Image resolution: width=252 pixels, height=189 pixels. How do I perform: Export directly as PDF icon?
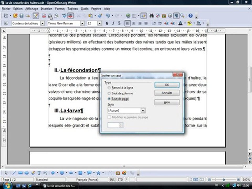(x=44, y=15)
